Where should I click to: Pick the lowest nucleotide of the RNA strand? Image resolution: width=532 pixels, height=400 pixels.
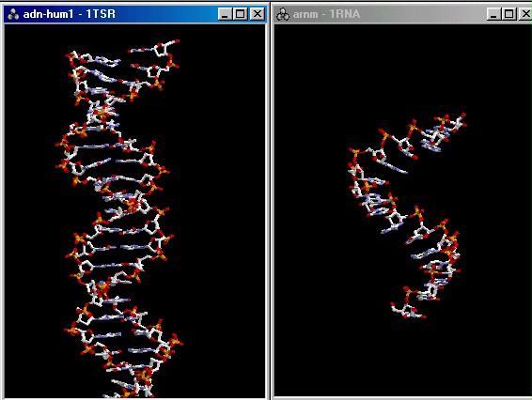pos(408,311)
